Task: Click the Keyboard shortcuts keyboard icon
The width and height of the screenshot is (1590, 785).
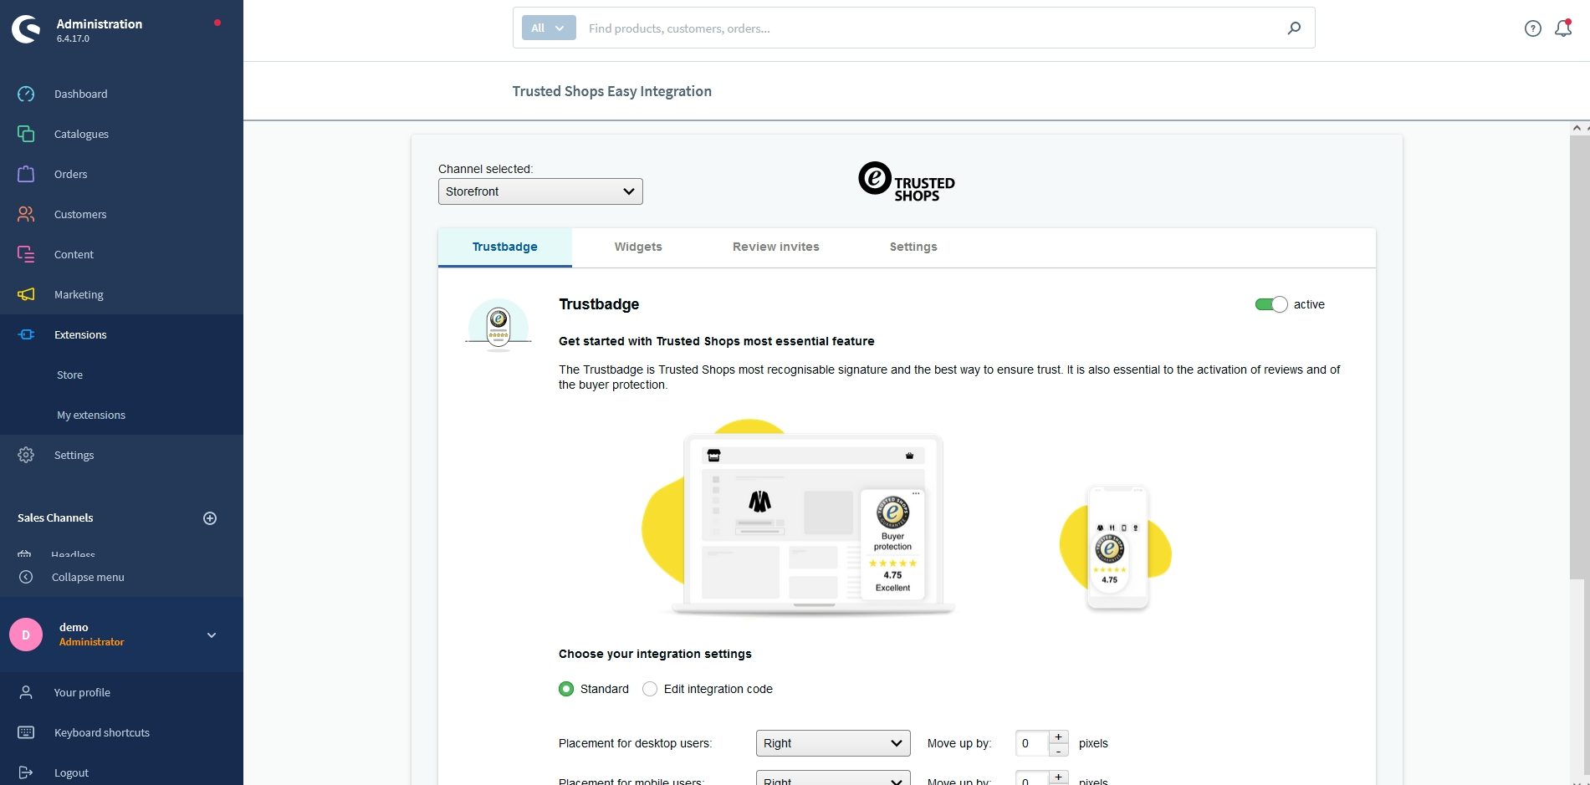Action: [x=26, y=732]
